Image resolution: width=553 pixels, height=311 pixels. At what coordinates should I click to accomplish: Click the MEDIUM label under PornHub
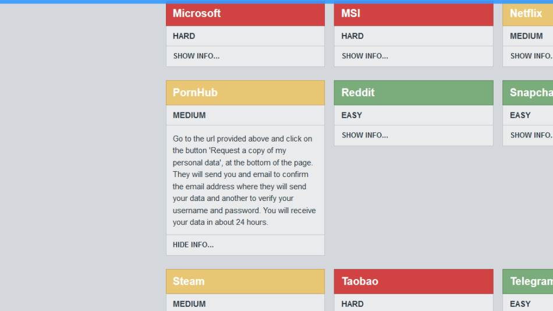click(189, 115)
